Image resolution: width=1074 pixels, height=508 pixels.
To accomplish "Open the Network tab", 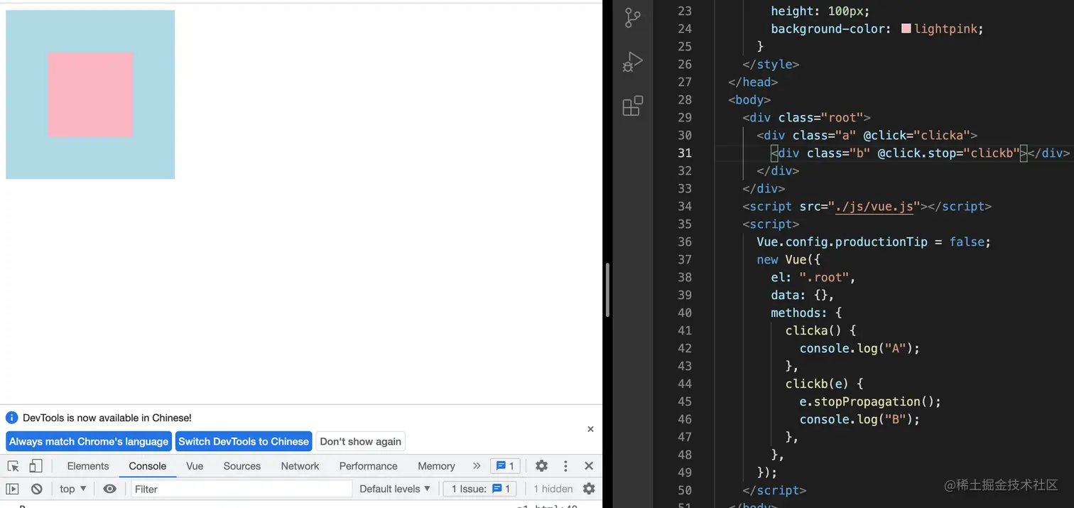I will click(x=300, y=466).
